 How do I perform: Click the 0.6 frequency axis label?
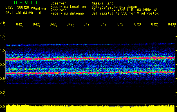click(x=2, y=106)
